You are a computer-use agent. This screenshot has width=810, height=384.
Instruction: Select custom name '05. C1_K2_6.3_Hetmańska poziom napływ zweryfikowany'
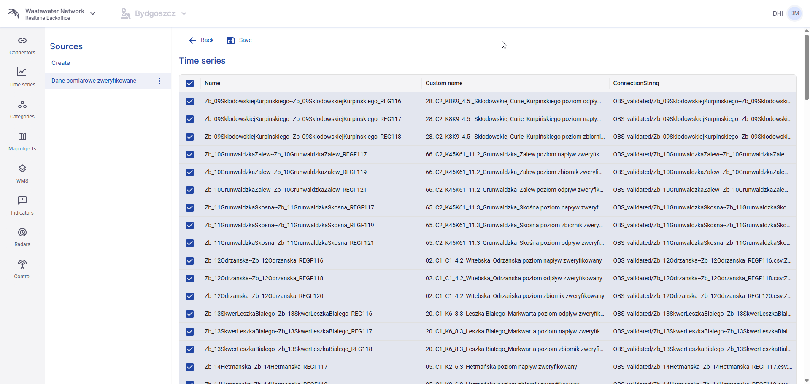[501, 367]
